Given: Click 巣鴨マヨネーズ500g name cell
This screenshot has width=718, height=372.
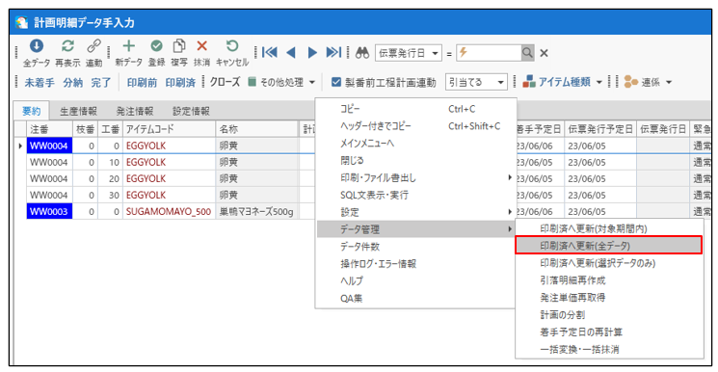Looking at the screenshot, I should click(257, 212).
